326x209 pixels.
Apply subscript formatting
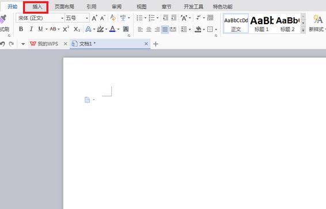(77, 29)
